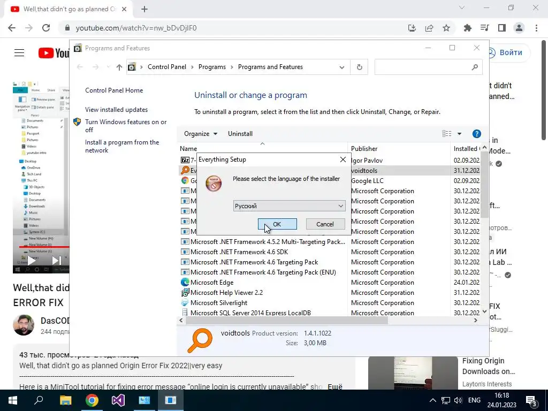
Task: Open the YouTube hamburger guide menu
Action: pos(19,53)
